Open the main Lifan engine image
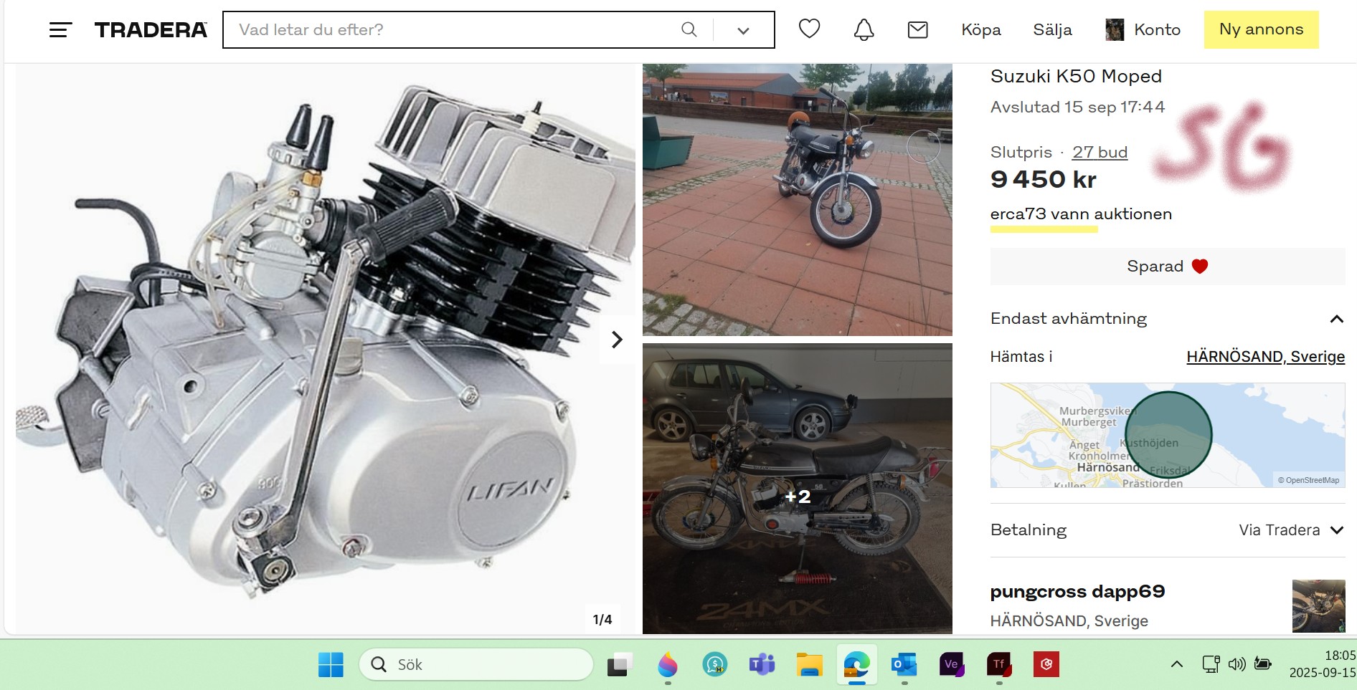 click(x=326, y=348)
